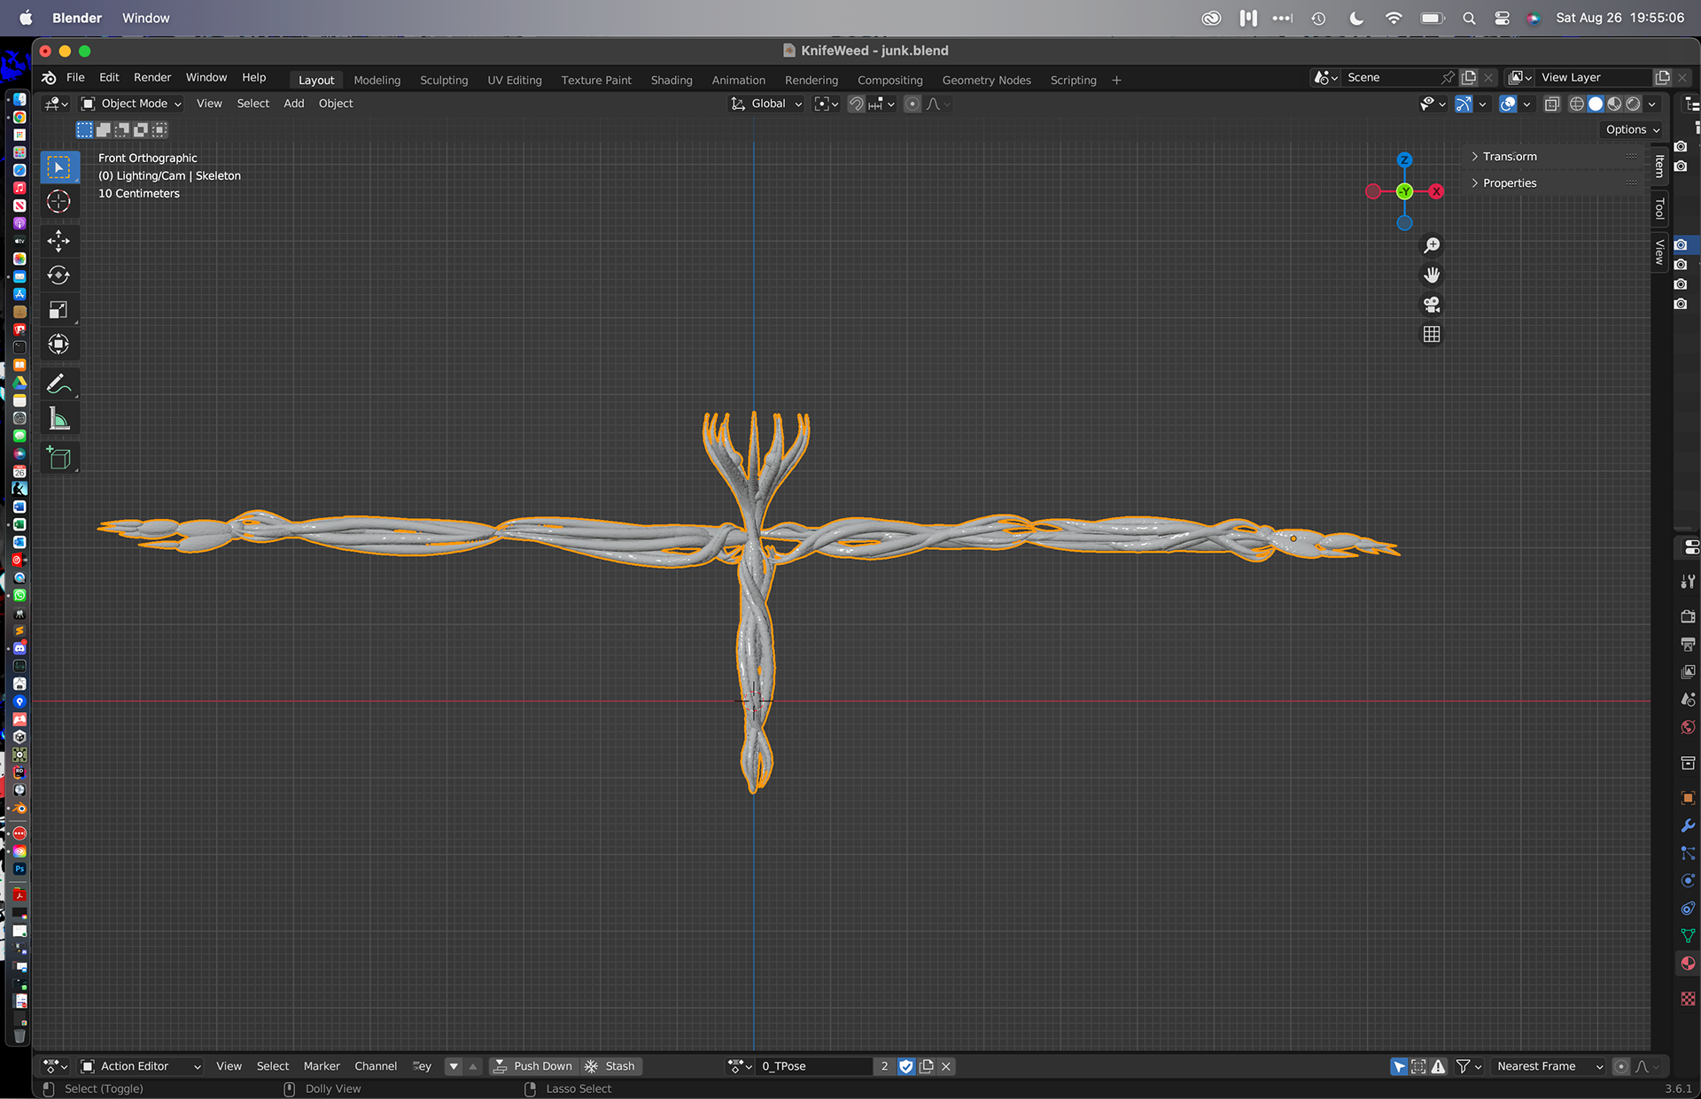
Task: Click the Push Down button
Action: pyautogui.click(x=533, y=1066)
